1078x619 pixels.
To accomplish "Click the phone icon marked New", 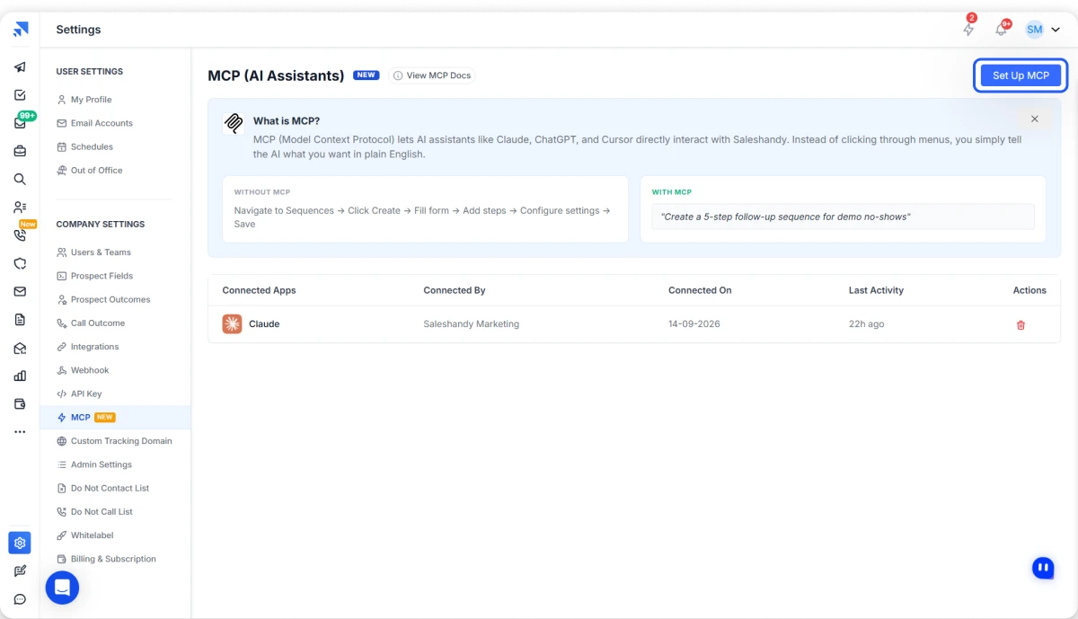I will (20, 235).
